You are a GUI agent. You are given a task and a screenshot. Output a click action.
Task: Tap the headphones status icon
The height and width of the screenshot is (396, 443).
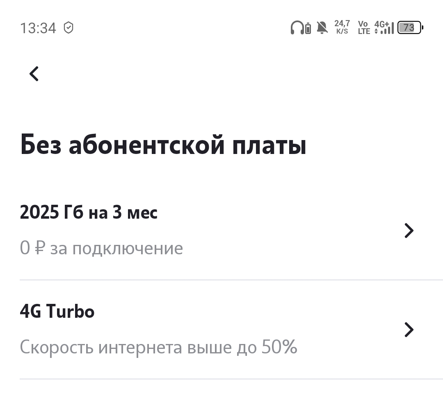[297, 27]
